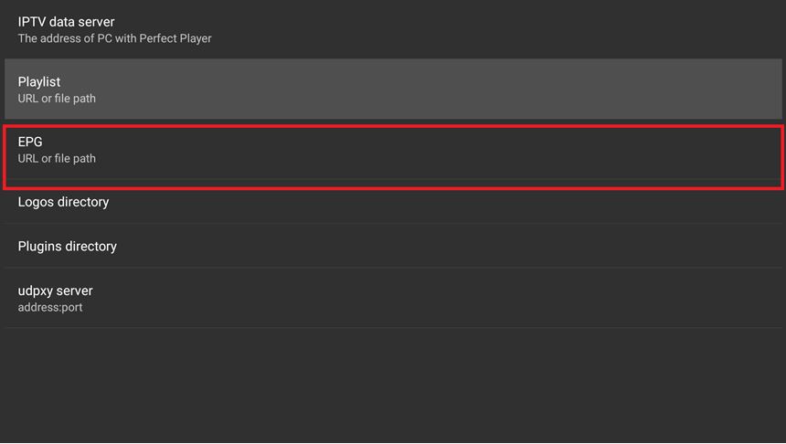Open the udpxy server setting
Screen dimensions: 786x444
click(393, 298)
